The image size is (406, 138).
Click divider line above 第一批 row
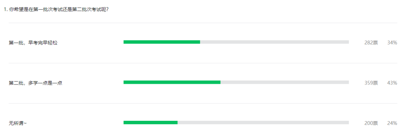pos(203,23)
